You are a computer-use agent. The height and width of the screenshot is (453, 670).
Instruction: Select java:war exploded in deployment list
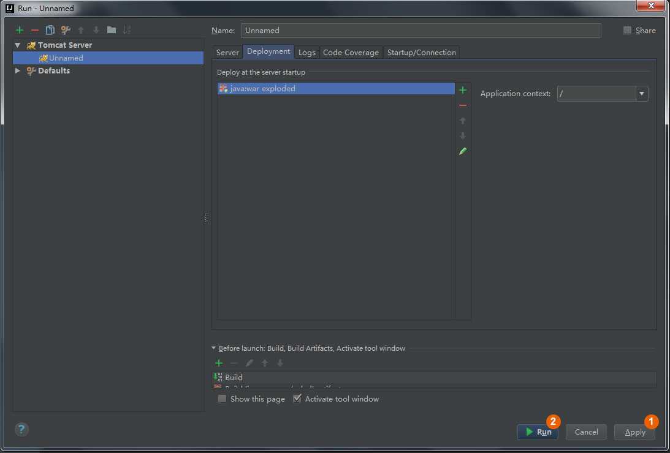(x=336, y=88)
